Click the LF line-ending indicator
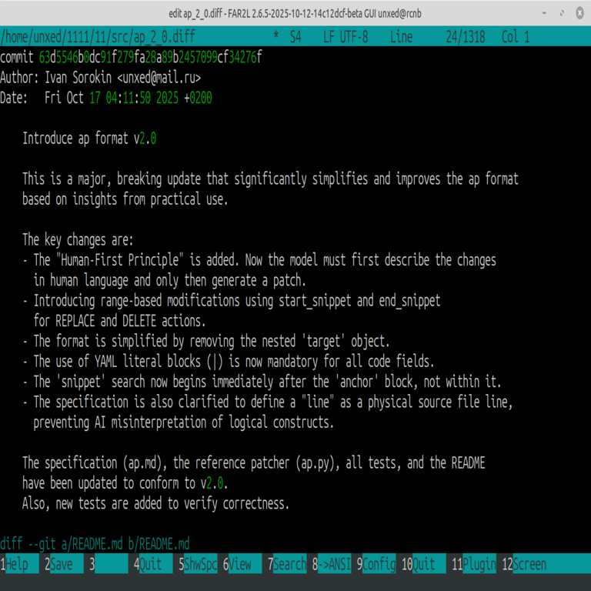Image resolution: width=591 pixels, height=591 pixels. tap(329, 37)
